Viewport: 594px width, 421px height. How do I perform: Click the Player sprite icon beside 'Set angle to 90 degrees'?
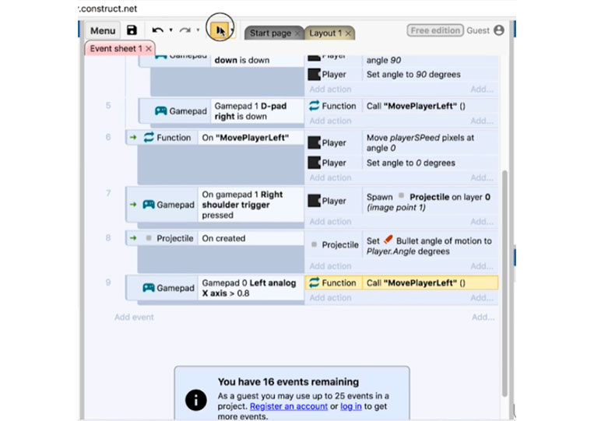coord(314,74)
